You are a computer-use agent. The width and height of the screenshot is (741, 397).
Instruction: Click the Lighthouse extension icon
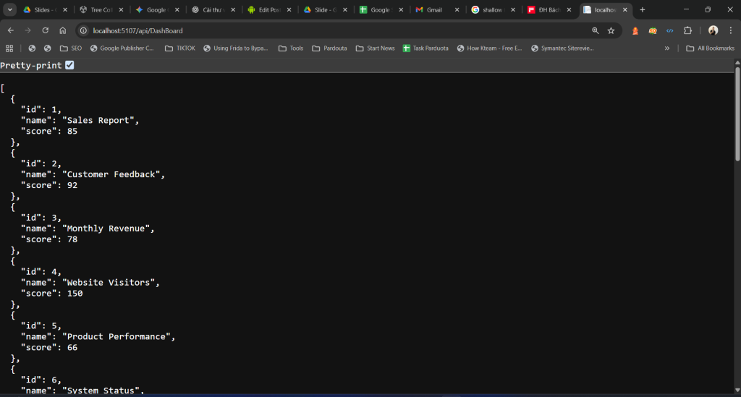[x=635, y=30]
